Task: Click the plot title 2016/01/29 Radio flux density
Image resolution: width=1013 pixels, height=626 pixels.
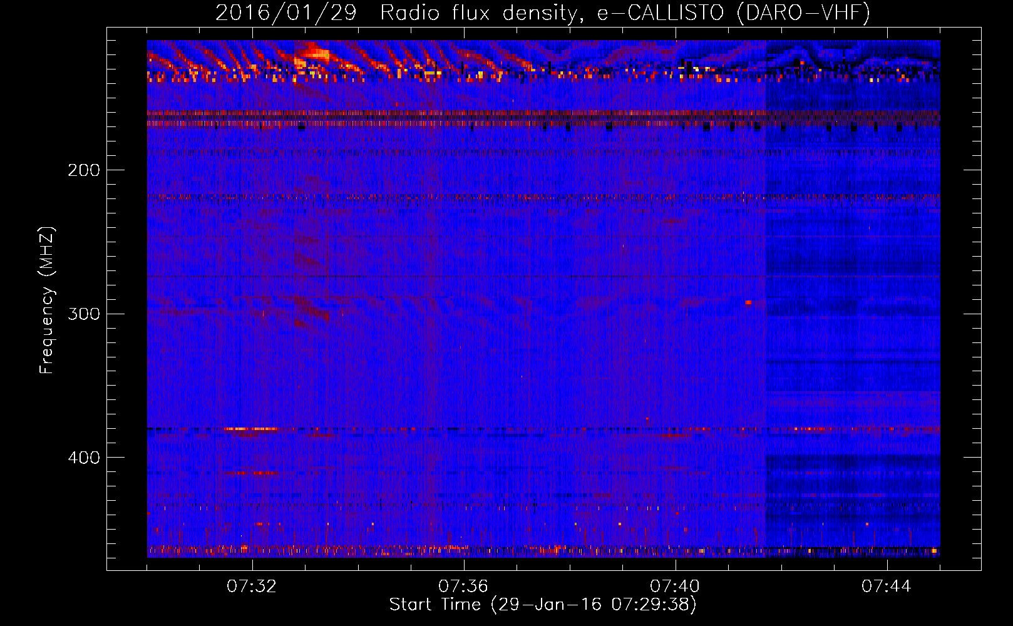Action: [543, 12]
